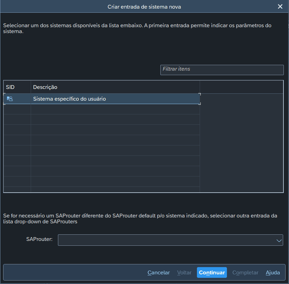
Task: Select the Sistema específico do usuário row
Action: pos(102,99)
